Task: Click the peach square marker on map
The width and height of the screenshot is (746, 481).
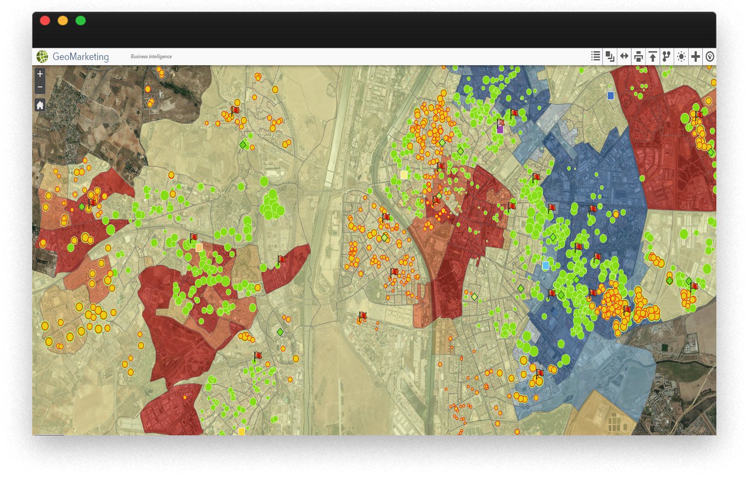Action: pyautogui.click(x=199, y=248)
